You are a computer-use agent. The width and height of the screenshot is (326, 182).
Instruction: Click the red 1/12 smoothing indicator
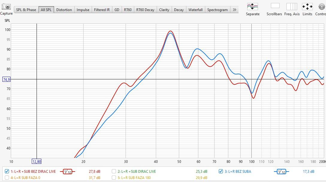68,172
